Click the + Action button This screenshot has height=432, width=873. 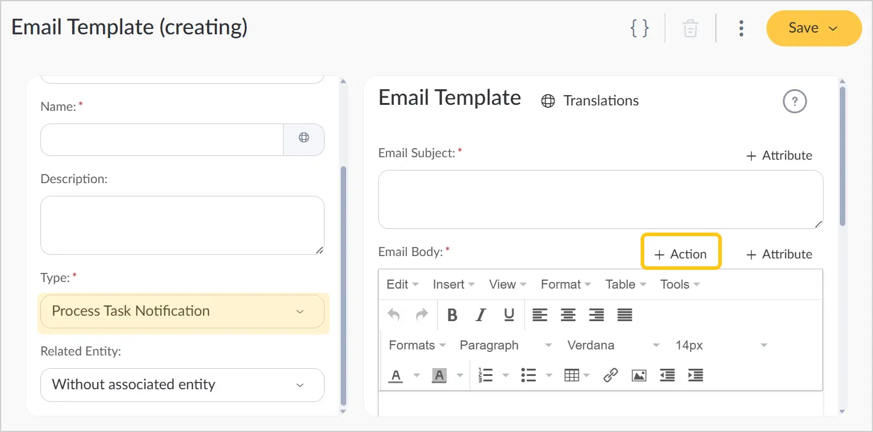coord(681,254)
